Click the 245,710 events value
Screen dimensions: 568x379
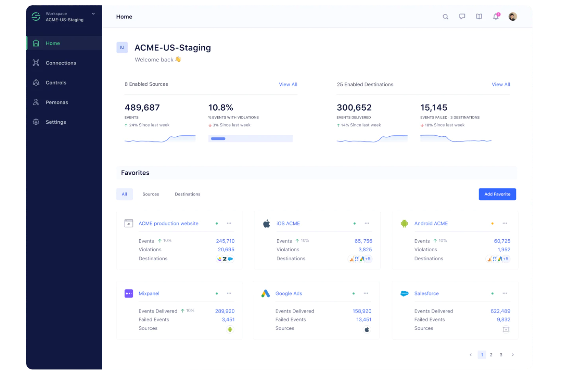[225, 241]
